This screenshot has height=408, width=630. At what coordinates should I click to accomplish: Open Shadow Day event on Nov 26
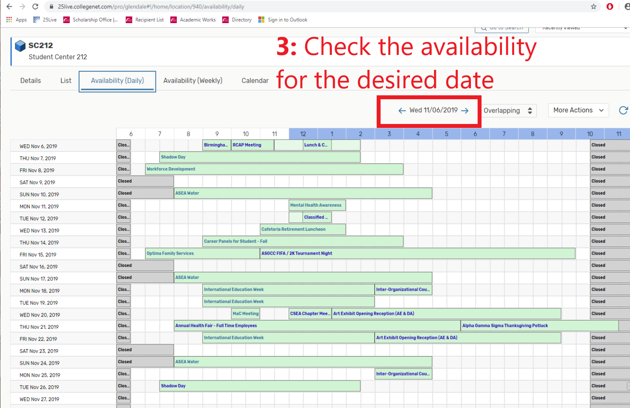pyautogui.click(x=260, y=386)
